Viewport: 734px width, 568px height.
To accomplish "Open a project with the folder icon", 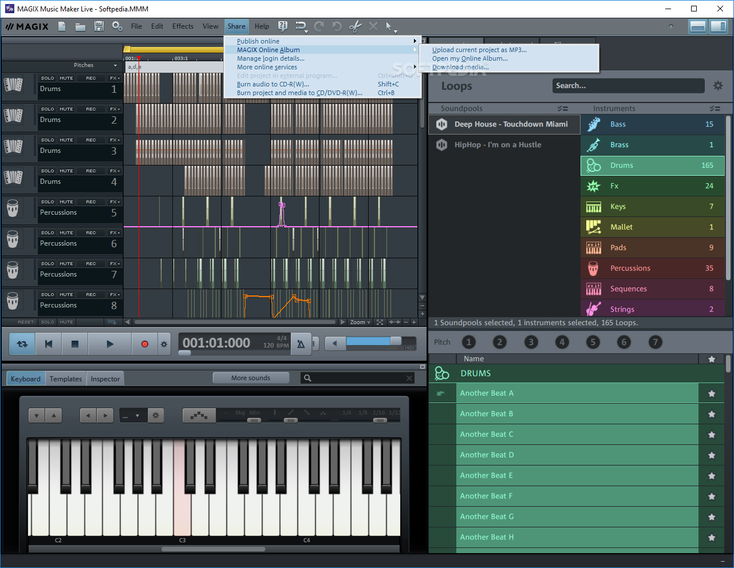I will [x=80, y=26].
